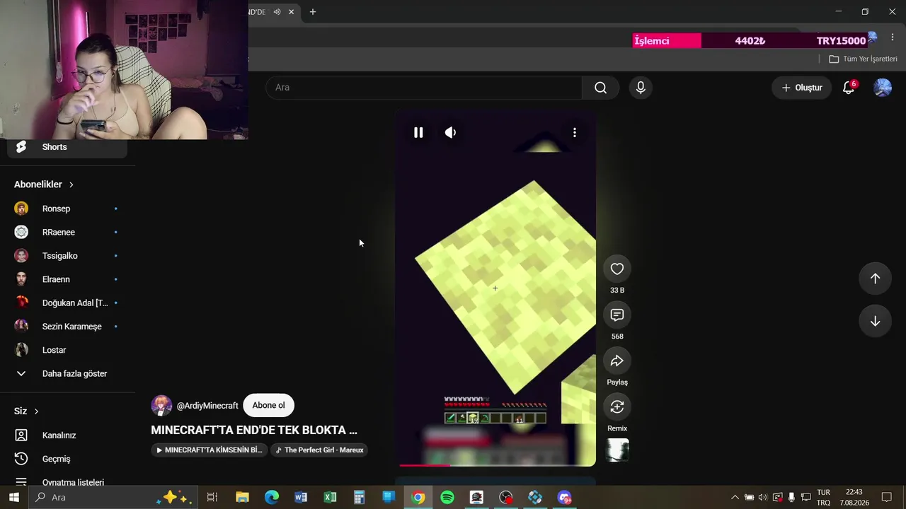Screen dimensions: 906x509
Task: Seek using the Shorts progress bar
Action: click(x=495, y=465)
